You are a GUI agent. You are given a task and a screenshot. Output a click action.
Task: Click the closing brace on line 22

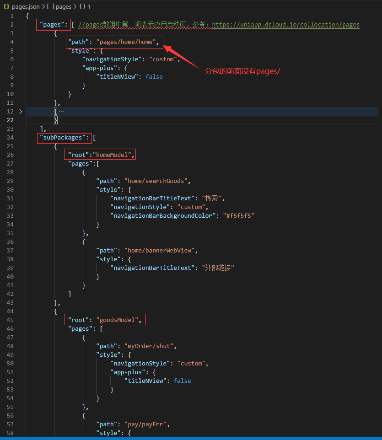55,120
